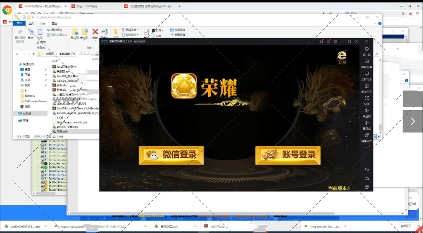Open the Nox file assistant
Image resolution: width=423 pixels, height=233 pixels.
(x=366, y=74)
